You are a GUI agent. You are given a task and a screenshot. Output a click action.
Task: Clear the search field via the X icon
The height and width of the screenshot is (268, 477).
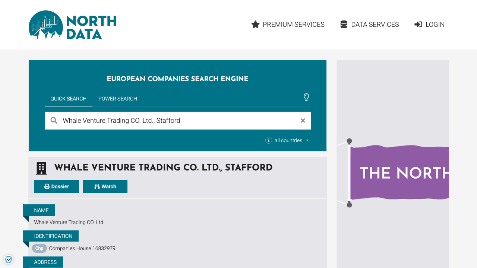[x=303, y=120]
